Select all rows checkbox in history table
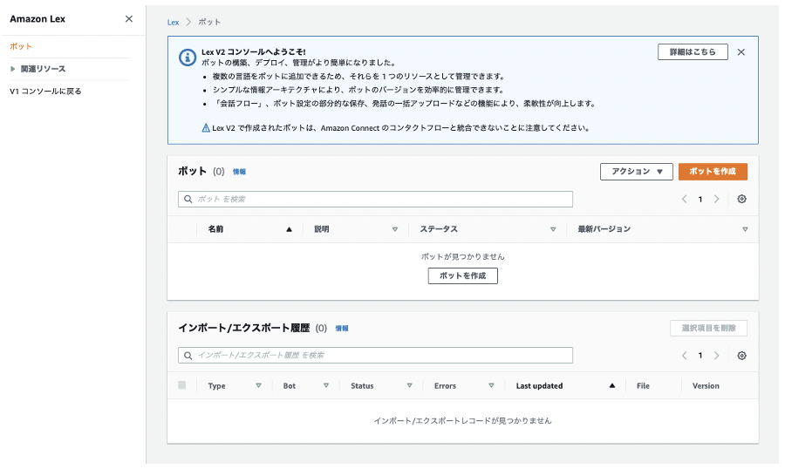785x469 pixels. 181,385
